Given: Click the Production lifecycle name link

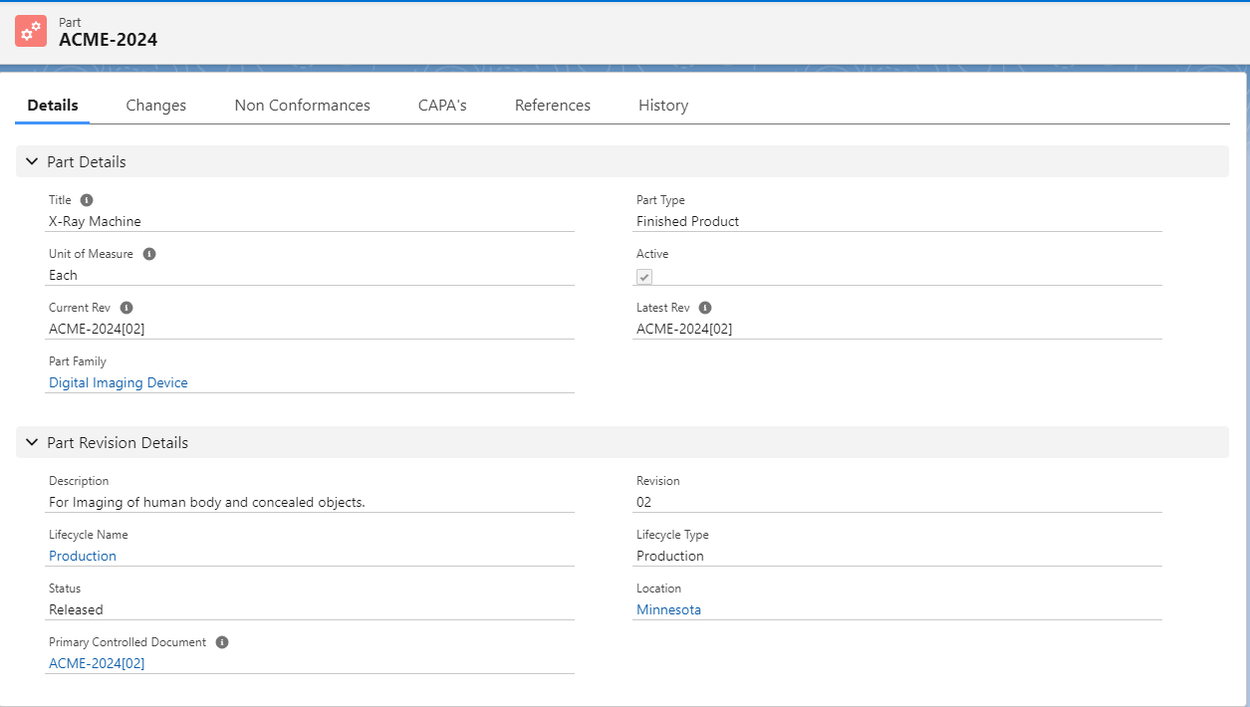Looking at the screenshot, I should pyautogui.click(x=83, y=556).
